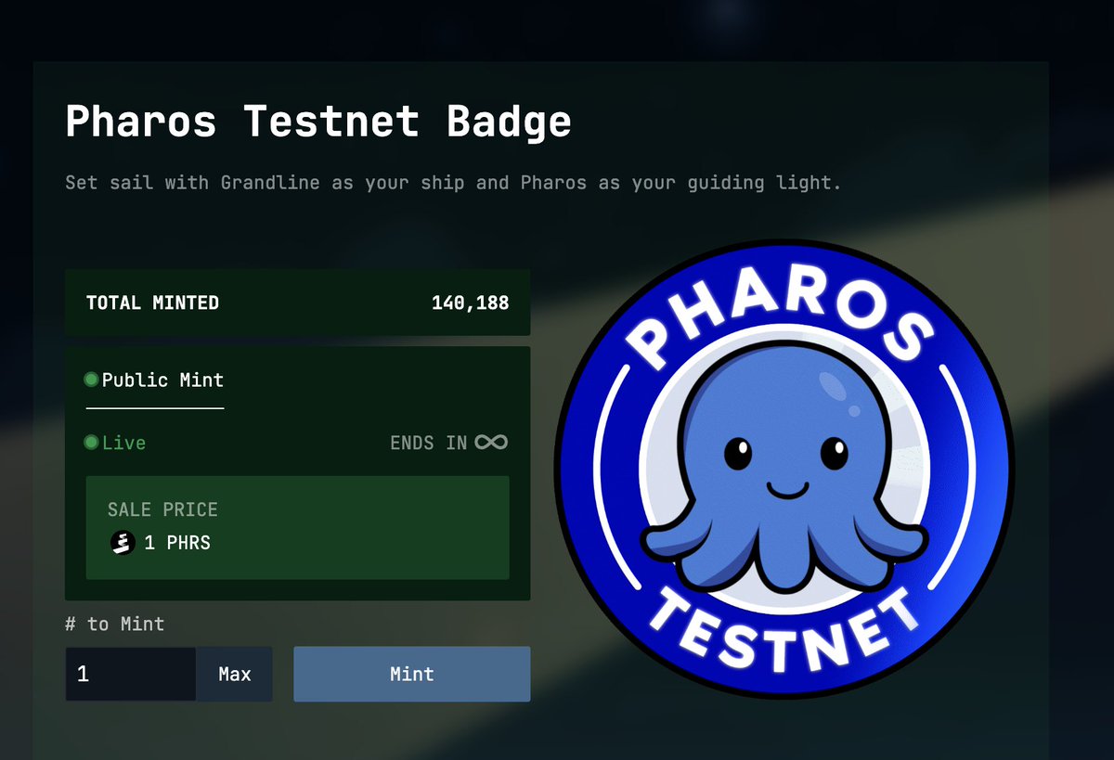
Task: Open the Pharos Testnet badge image
Action: [x=784, y=470]
